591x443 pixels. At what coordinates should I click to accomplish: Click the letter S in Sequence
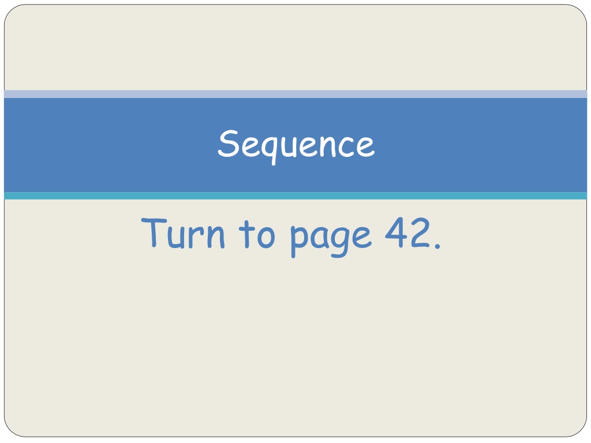click(x=229, y=144)
